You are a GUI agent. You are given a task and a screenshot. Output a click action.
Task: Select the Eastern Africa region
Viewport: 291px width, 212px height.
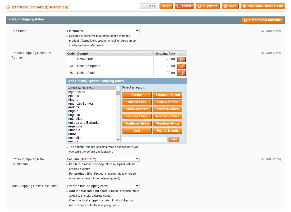168,109
